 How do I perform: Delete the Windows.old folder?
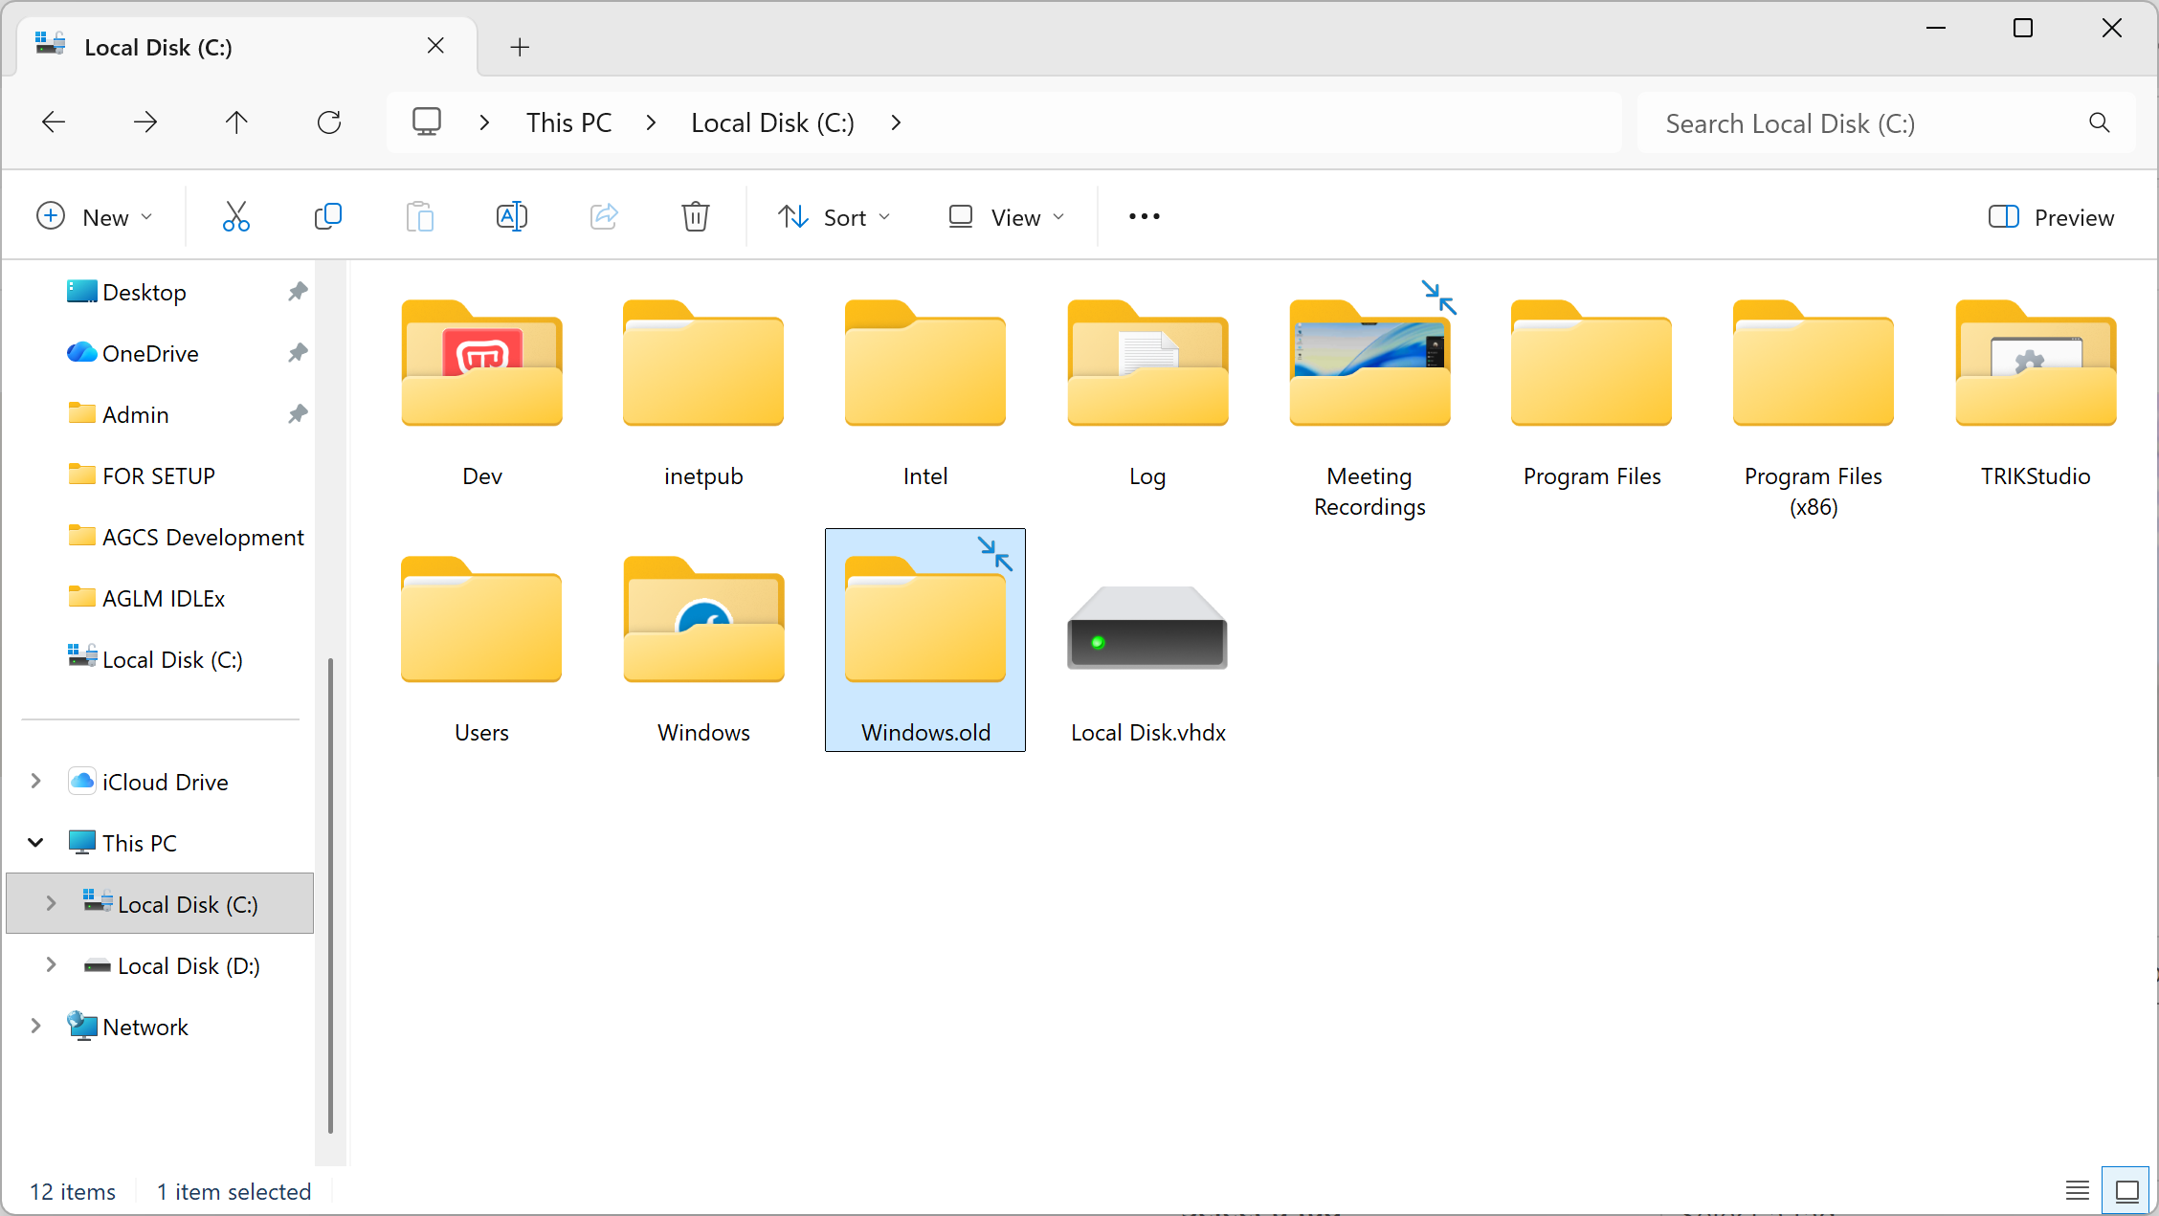click(x=696, y=216)
